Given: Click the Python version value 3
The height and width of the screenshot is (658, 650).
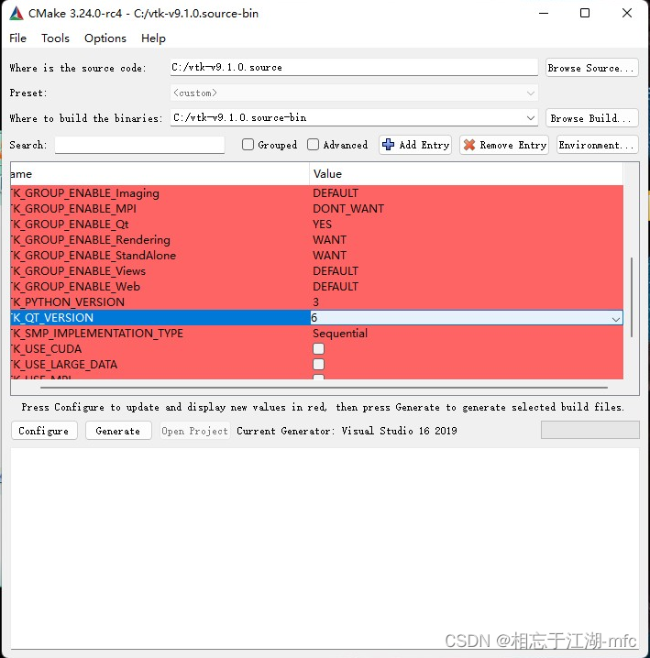Looking at the screenshot, I should (315, 302).
